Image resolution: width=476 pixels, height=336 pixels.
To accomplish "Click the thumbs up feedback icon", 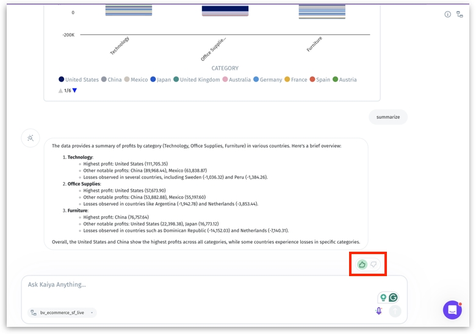I will pos(362,265).
